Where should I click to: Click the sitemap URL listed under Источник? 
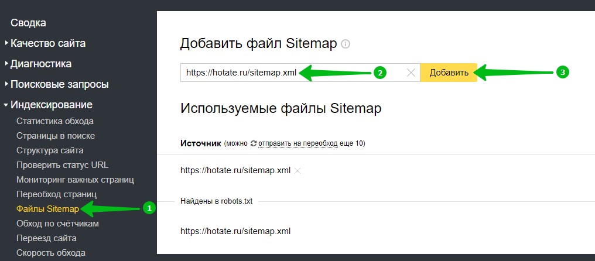pos(235,171)
